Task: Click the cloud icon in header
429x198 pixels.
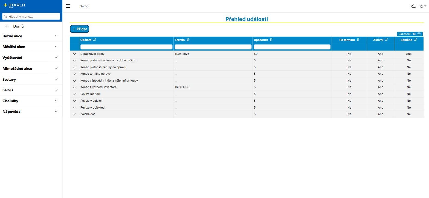Action: [413, 6]
